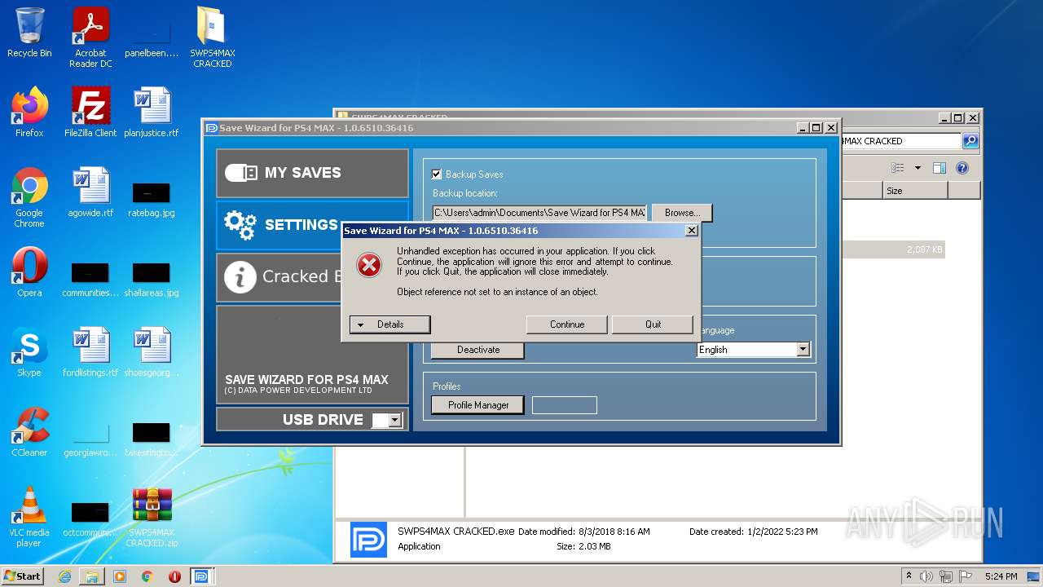
Task: Open the Recycle Bin desktop icon
Action: pyautogui.click(x=29, y=33)
